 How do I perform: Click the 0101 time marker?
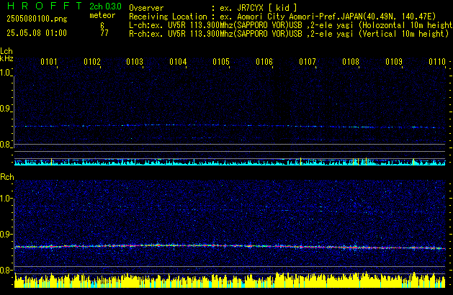pyautogui.click(x=49, y=62)
